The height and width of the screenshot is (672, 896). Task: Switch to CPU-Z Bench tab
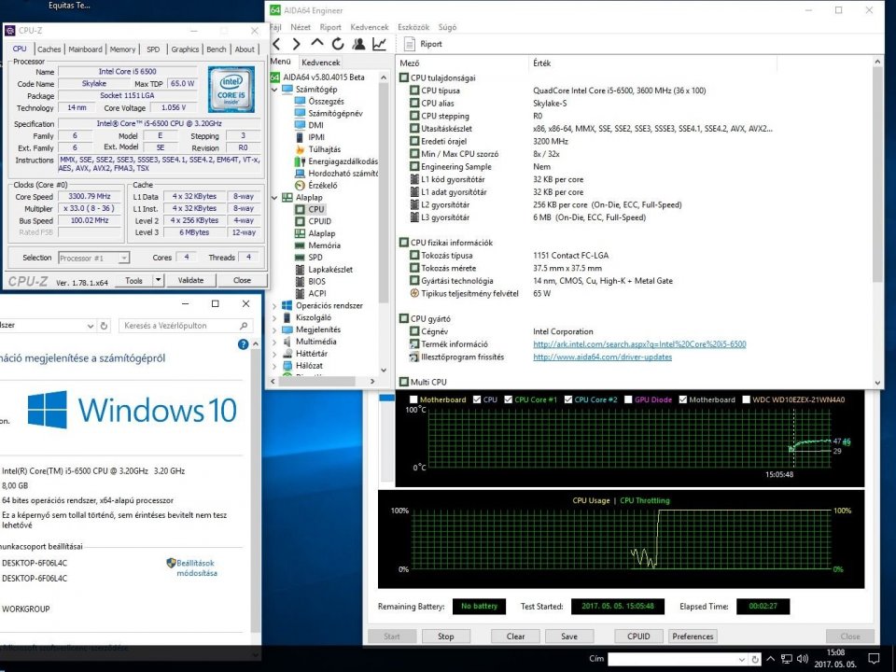216,49
